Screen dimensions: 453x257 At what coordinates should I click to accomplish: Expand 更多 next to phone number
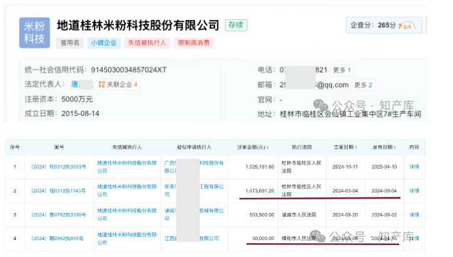click(x=341, y=70)
